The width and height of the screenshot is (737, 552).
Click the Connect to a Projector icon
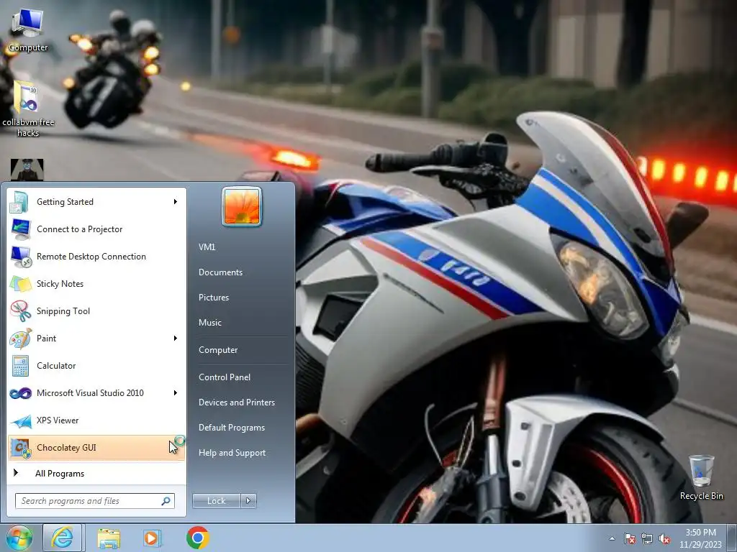click(x=20, y=229)
